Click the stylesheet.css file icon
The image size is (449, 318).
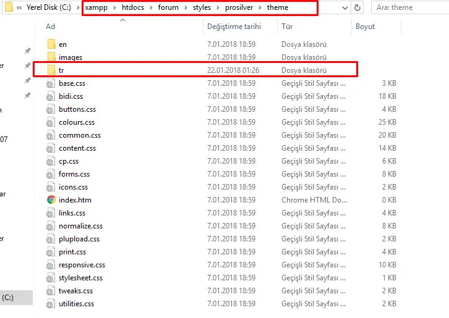coord(51,278)
